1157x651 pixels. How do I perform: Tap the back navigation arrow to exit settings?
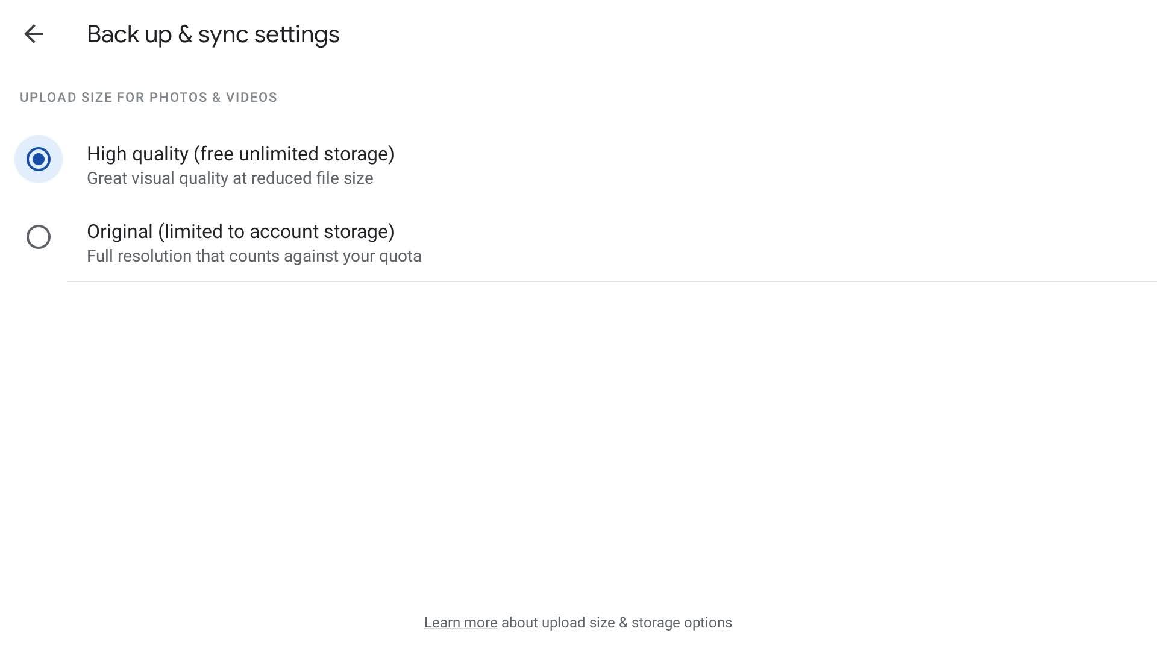(x=34, y=34)
